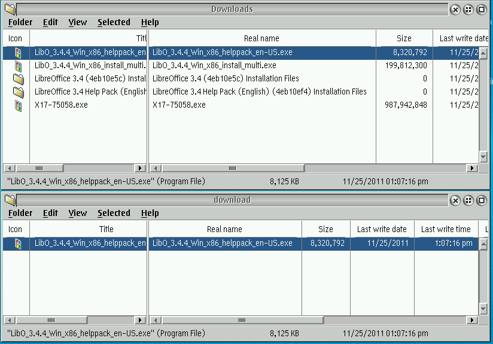Image resolution: width=493 pixels, height=344 pixels.
Task: Click 8,125 KB in Downloads status bar
Action: [x=284, y=182]
